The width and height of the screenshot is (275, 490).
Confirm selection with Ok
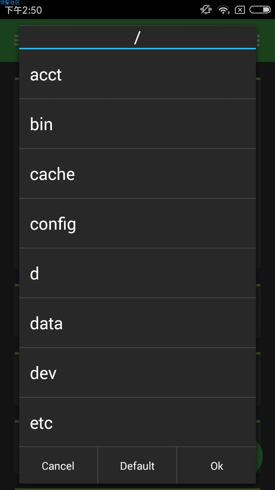(217, 465)
